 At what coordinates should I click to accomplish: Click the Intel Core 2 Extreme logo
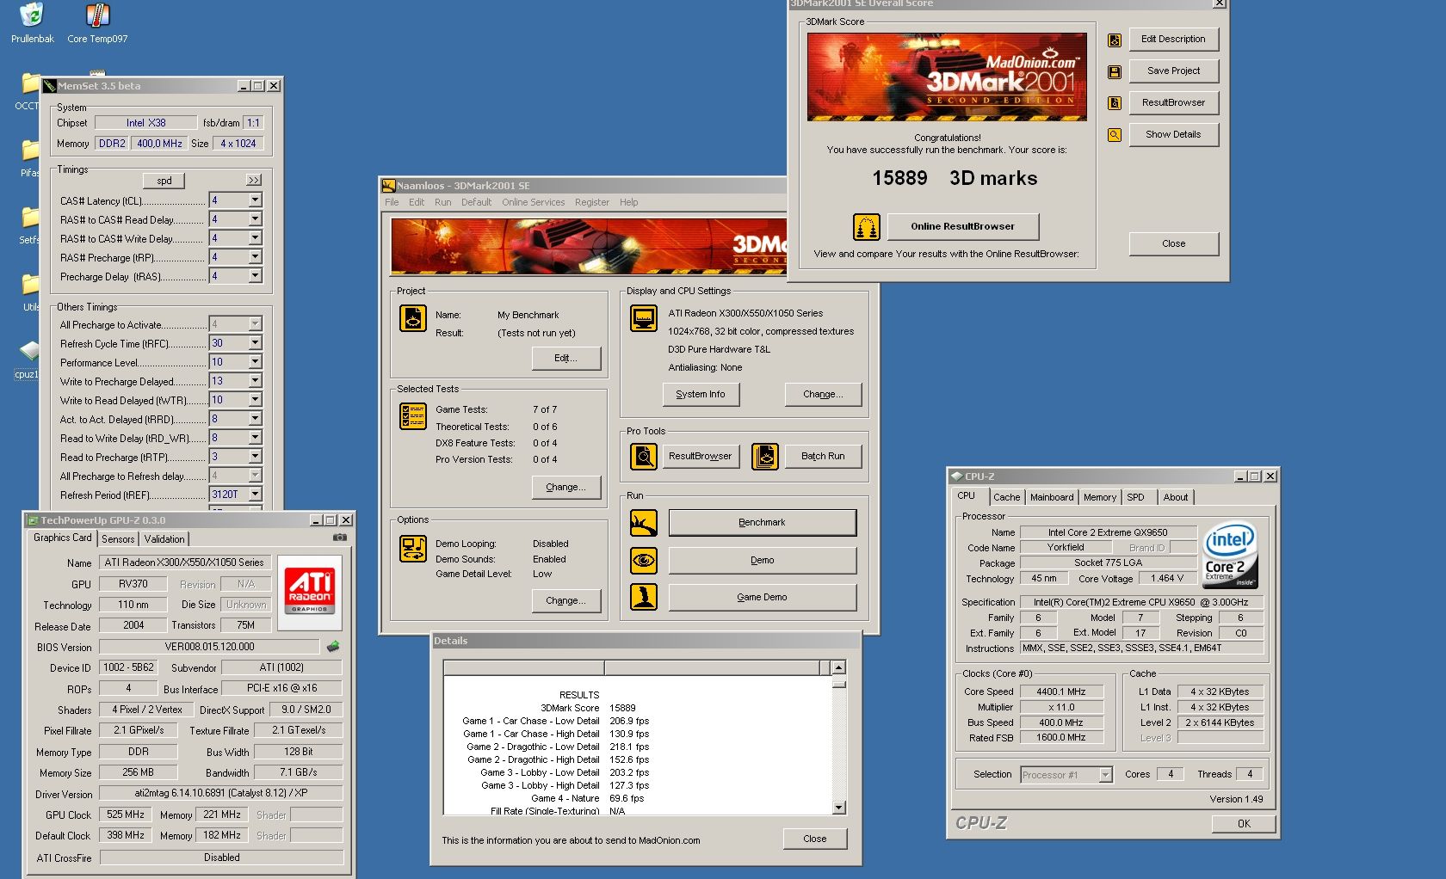tap(1230, 555)
